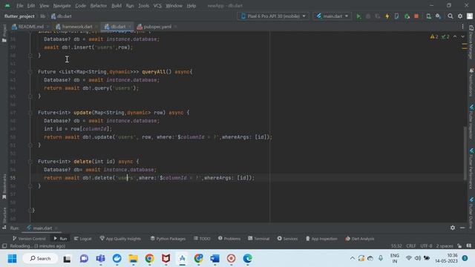Screen dimensions: 475x267
Task: Select main.dart tab in Run panel
Action: [42, 228]
